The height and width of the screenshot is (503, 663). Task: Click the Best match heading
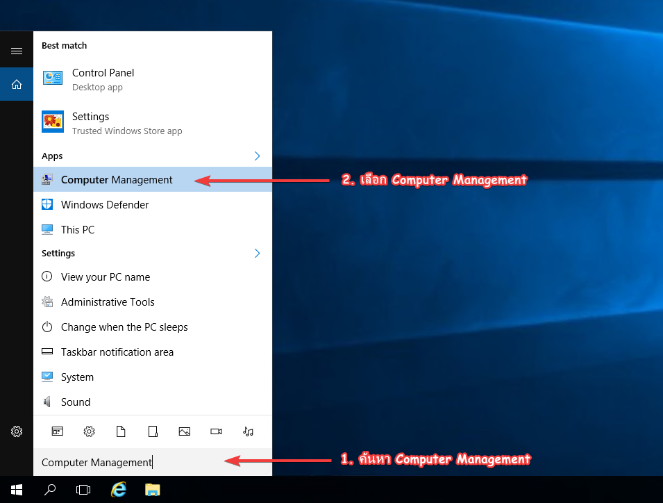coord(65,46)
